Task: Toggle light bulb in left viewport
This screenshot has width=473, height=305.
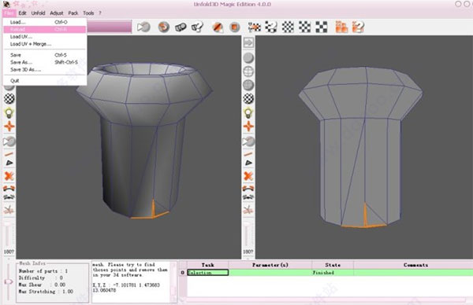Action: point(9,112)
